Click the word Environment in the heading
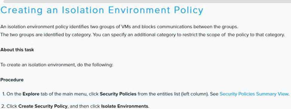291x109 pixels. (139, 10)
